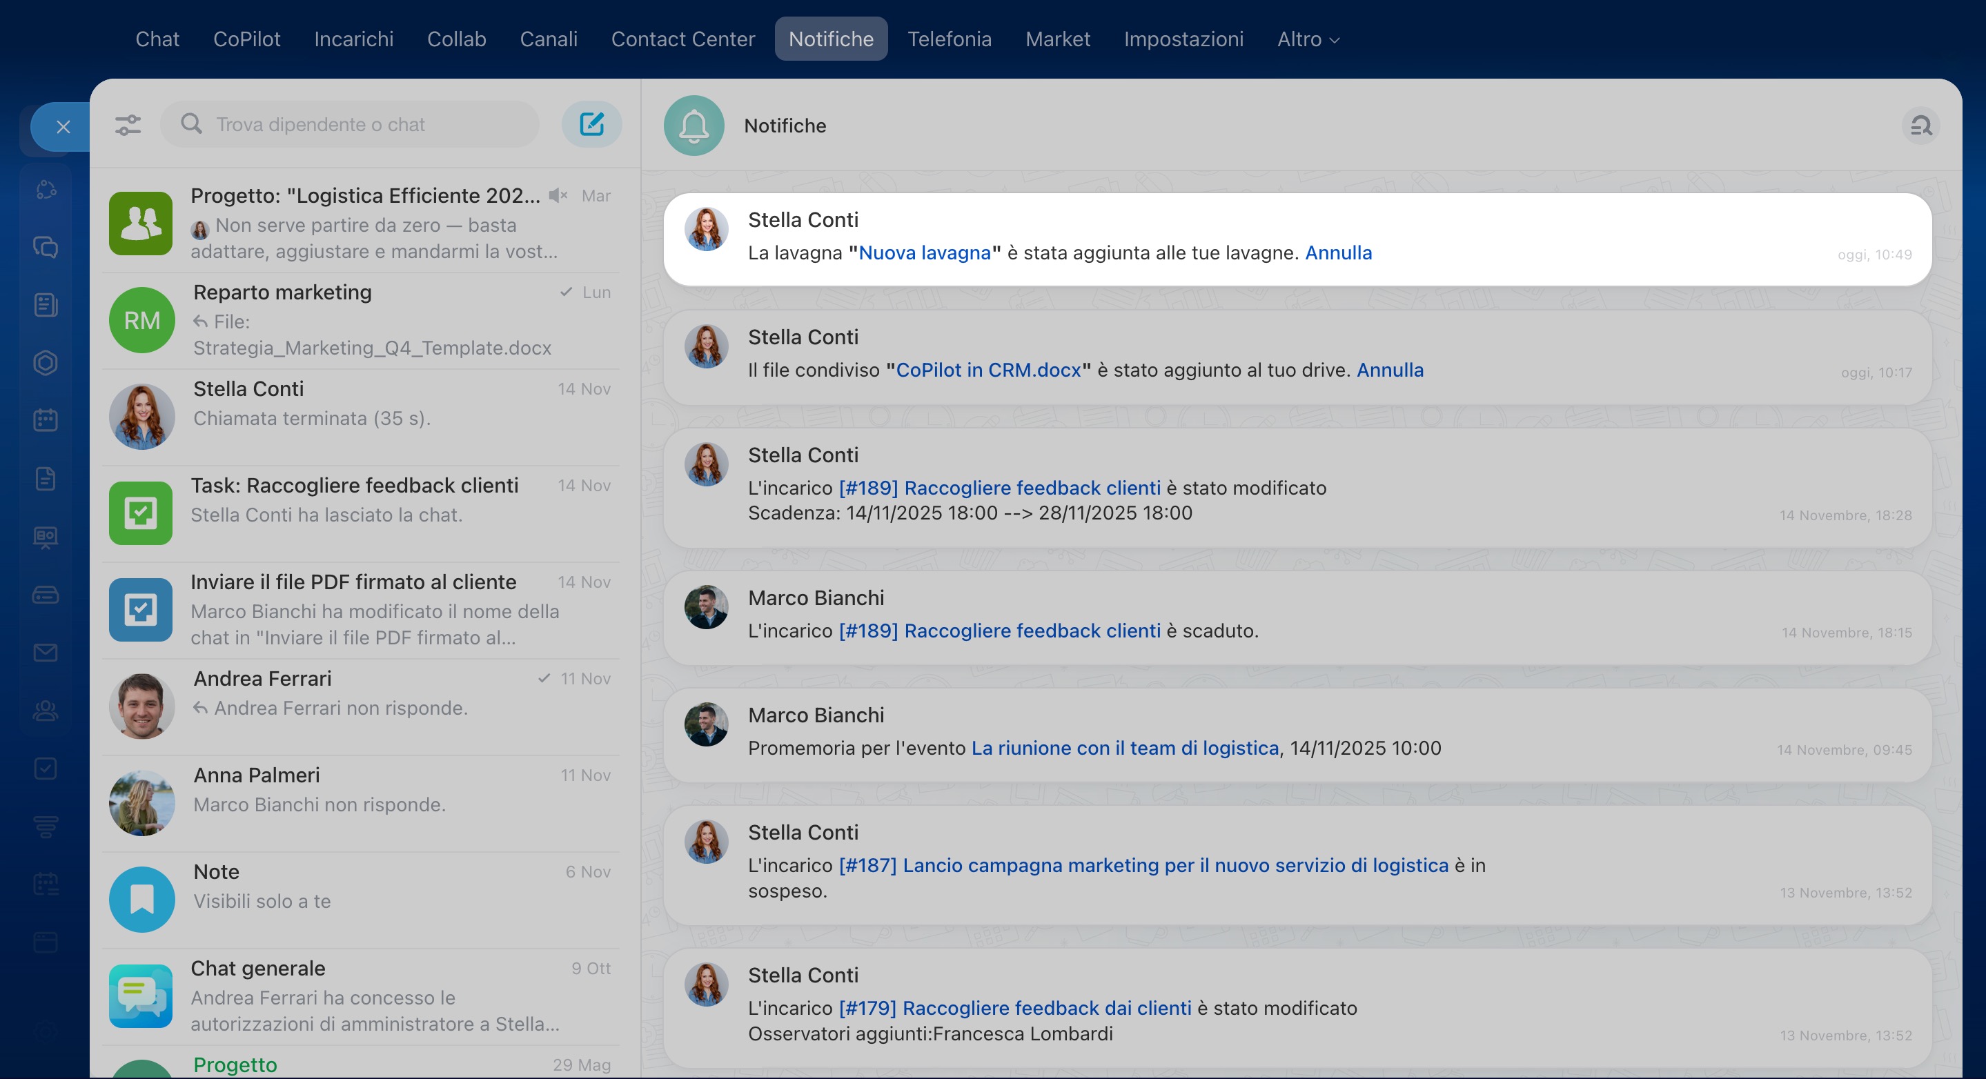Switch to the CoPilot tab
Screen dimensions: 1986x1079
(x=247, y=39)
